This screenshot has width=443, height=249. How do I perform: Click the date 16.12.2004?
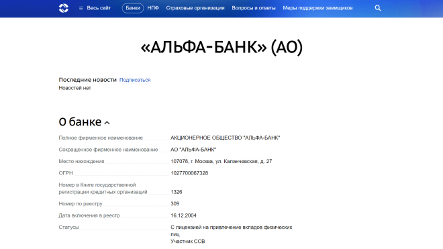[x=183, y=215]
